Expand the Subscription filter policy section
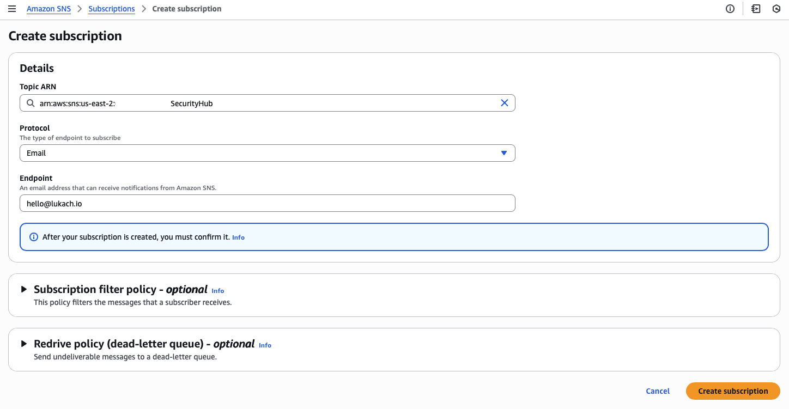This screenshot has width=789, height=409. pos(24,289)
